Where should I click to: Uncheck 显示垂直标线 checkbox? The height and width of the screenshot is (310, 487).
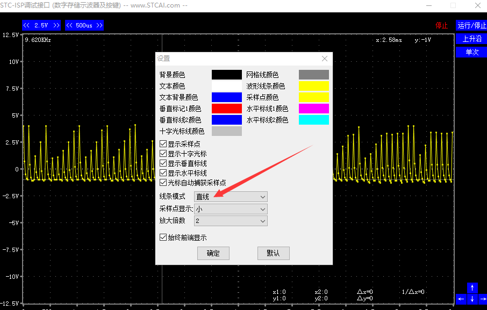click(x=163, y=163)
